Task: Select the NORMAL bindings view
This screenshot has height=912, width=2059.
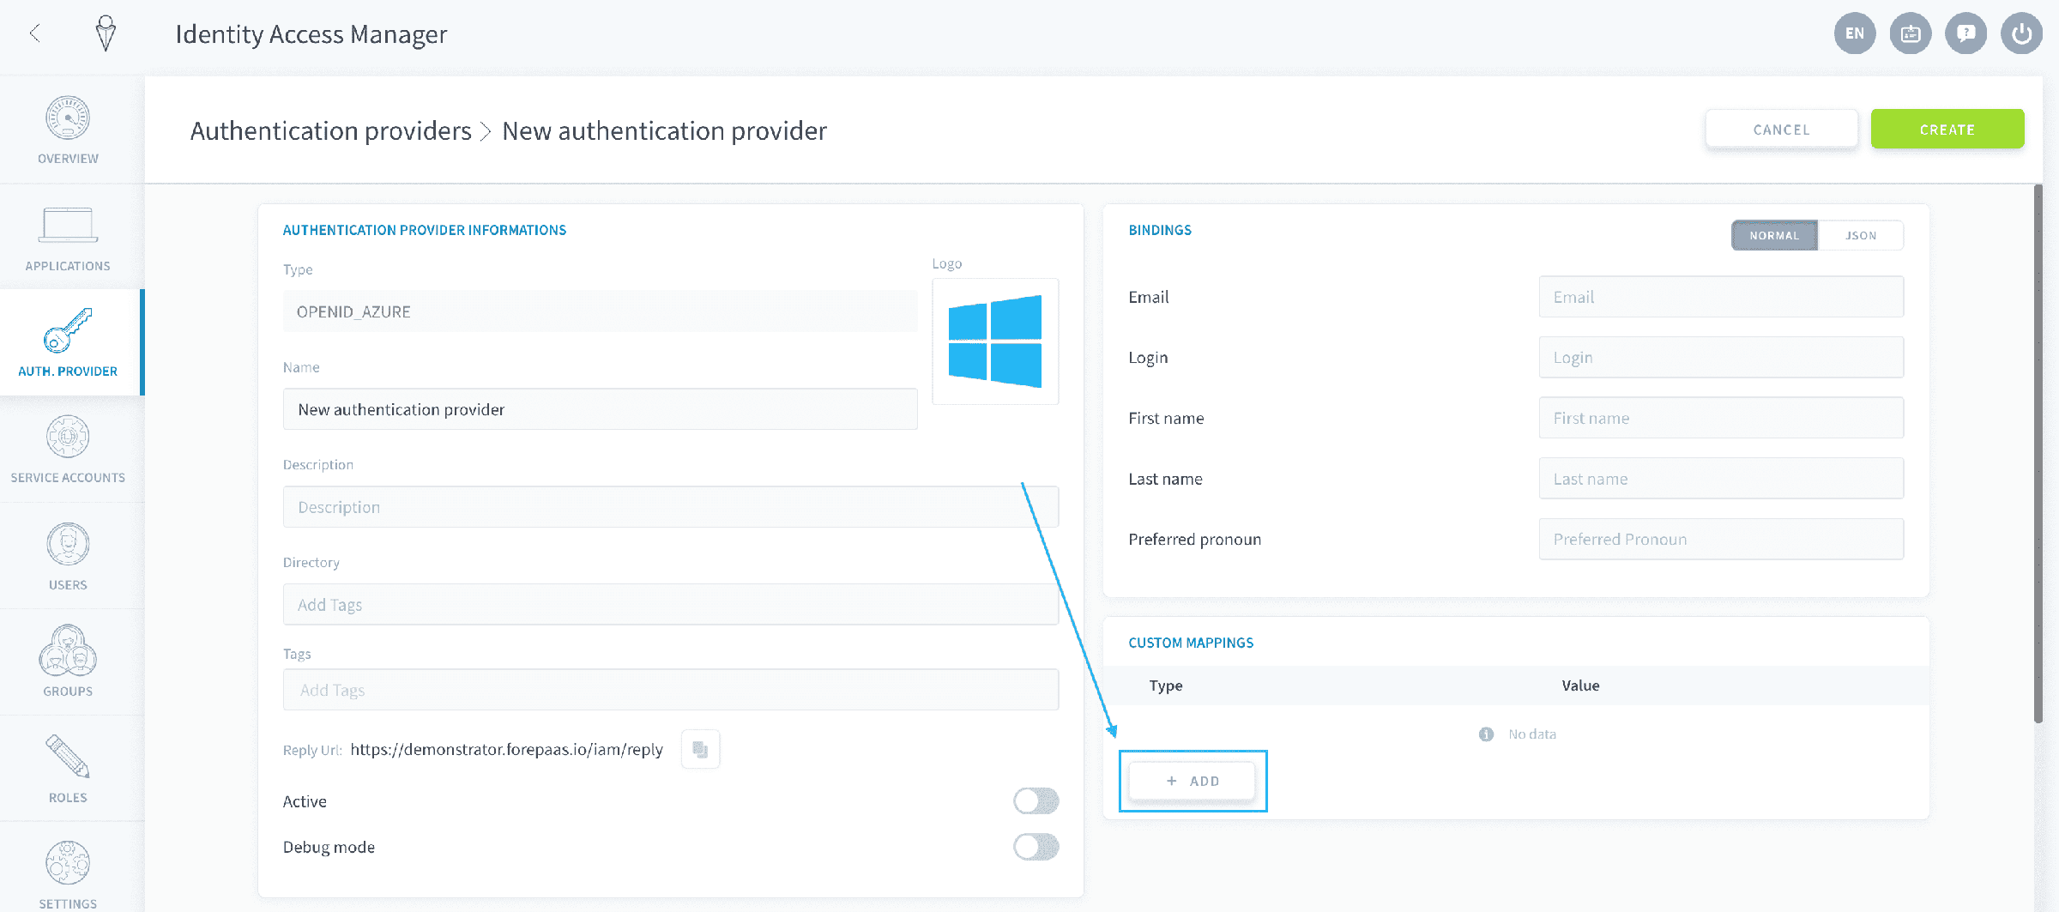Action: (x=1774, y=235)
